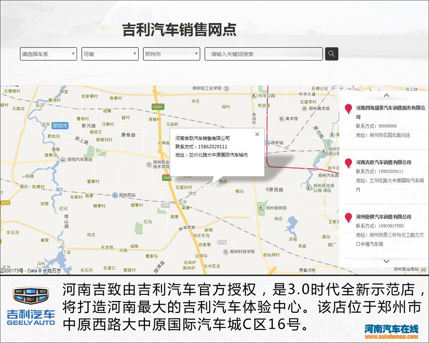
Task: Click the X032 road marker
Action: click(x=165, y=206)
